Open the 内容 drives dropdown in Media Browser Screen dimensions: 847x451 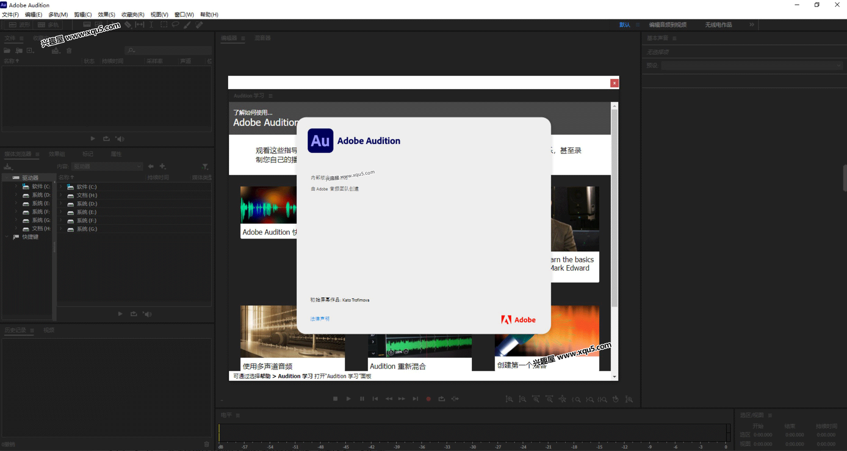(x=107, y=167)
